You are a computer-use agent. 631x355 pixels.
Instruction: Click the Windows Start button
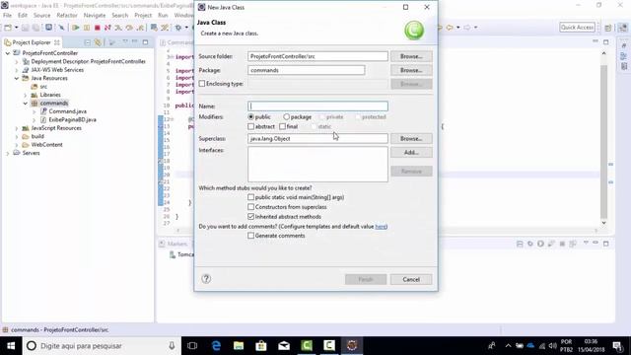11,346
